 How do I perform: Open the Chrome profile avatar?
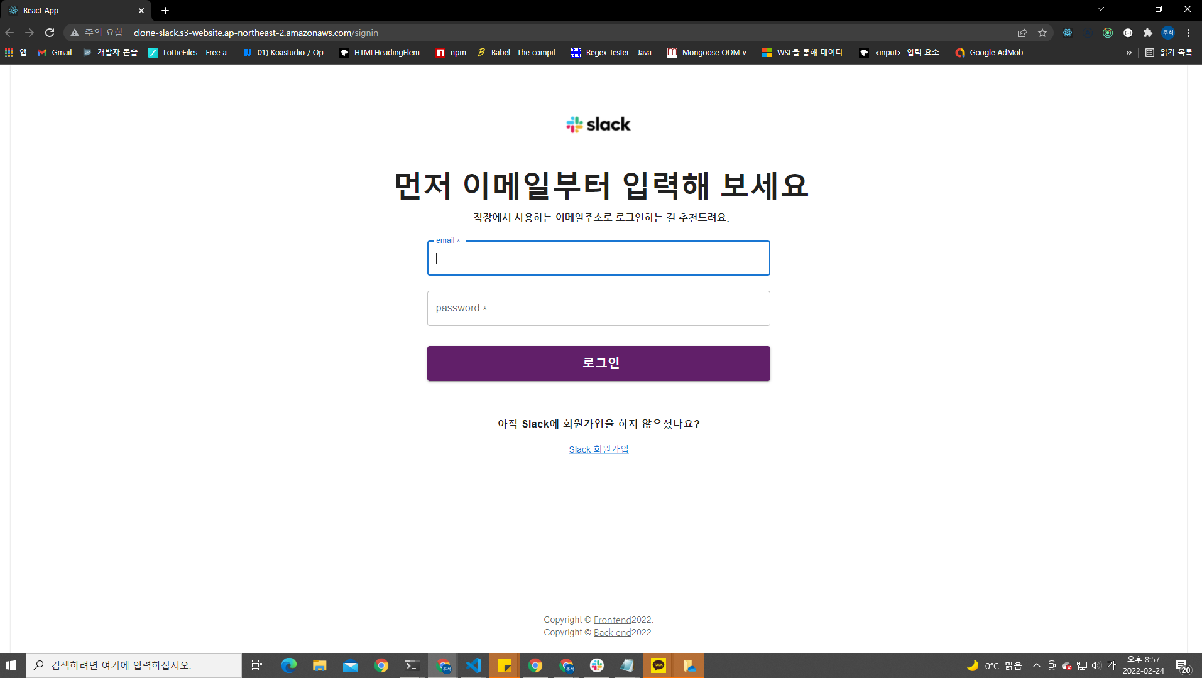pos(1168,33)
